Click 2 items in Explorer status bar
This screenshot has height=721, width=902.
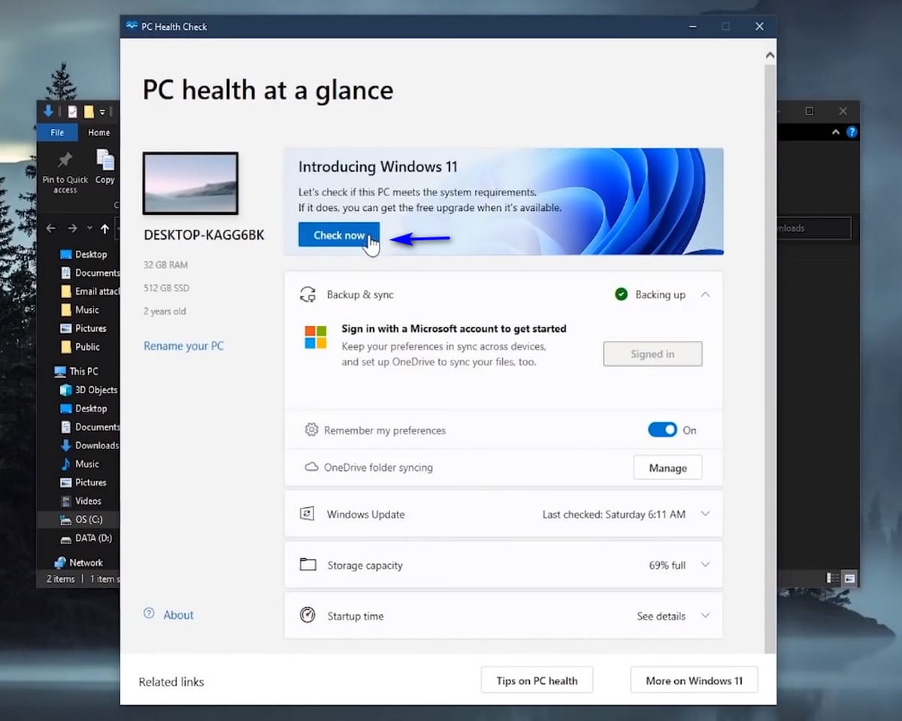tap(60, 578)
